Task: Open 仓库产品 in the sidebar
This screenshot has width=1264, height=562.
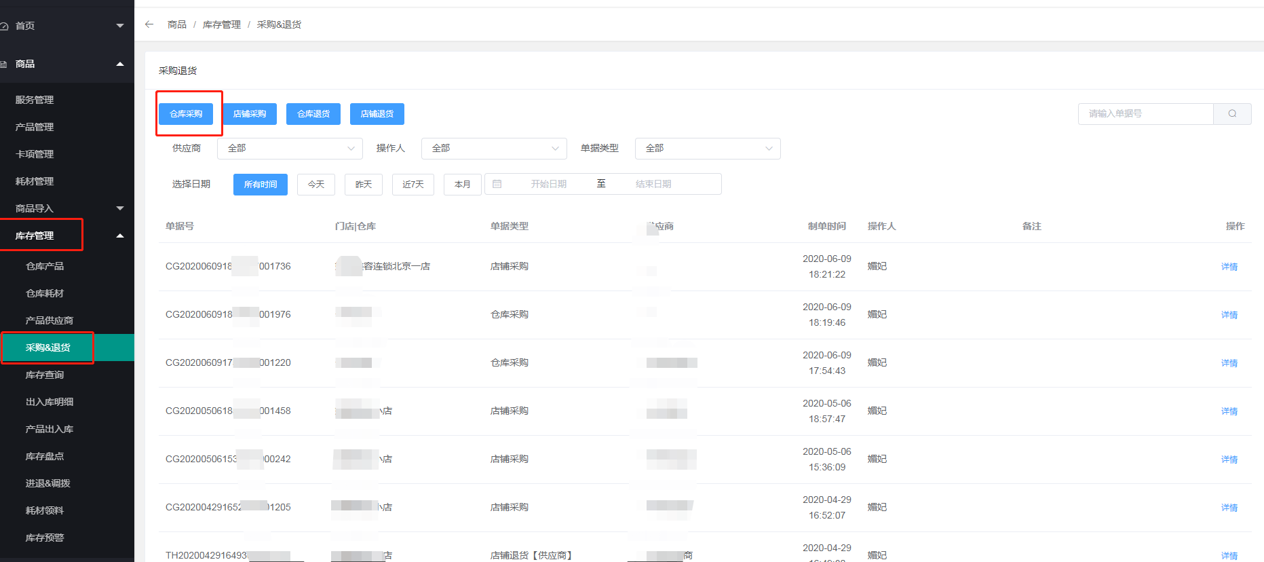Action: click(x=45, y=266)
